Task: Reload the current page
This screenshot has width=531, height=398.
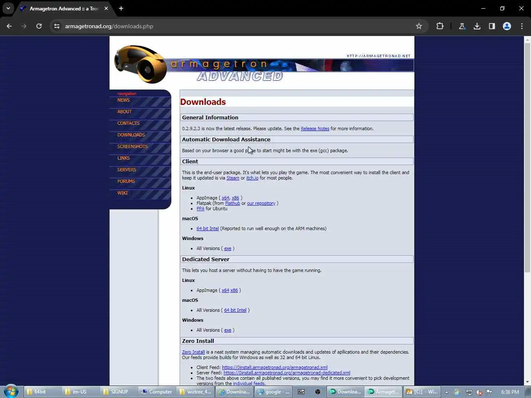Action: [39, 26]
